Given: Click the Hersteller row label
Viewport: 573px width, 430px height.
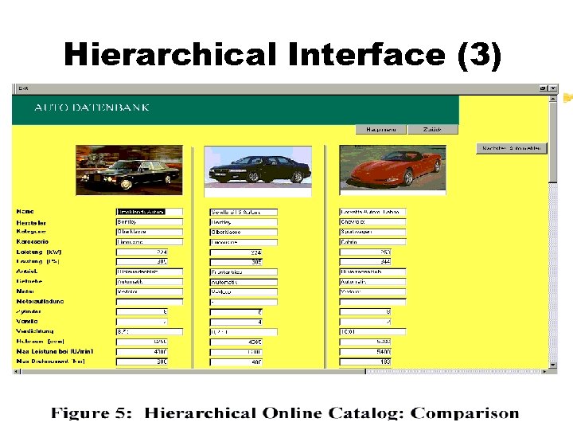Looking at the screenshot, I should pyautogui.click(x=31, y=223).
